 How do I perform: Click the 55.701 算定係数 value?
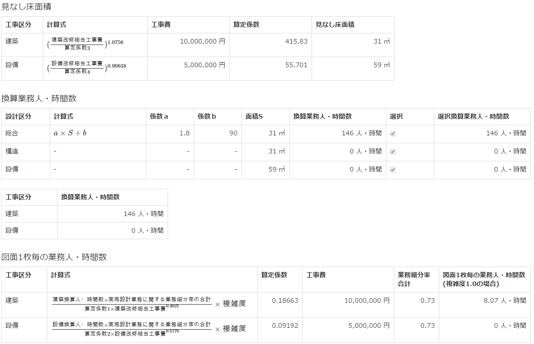[x=296, y=65]
